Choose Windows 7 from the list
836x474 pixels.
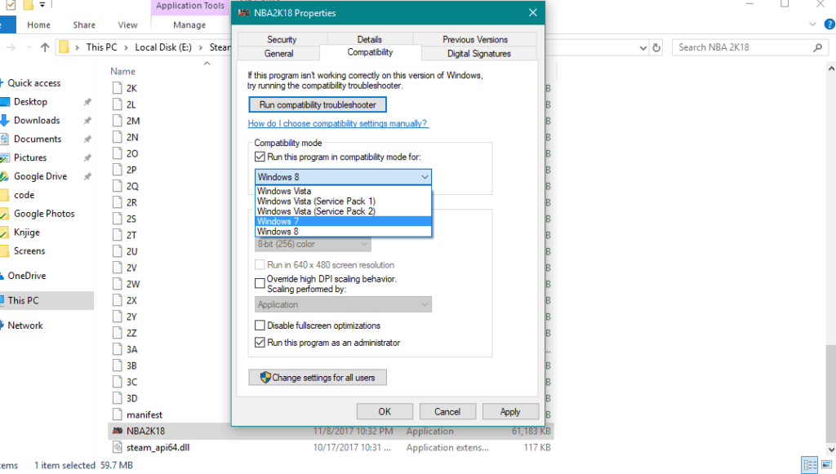point(344,222)
